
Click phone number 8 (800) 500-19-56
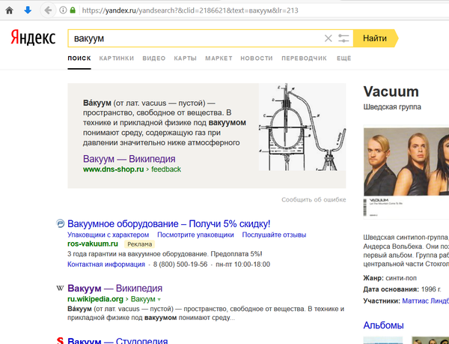(180, 265)
